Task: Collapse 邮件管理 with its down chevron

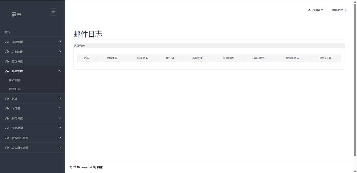Action: (60, 71)
